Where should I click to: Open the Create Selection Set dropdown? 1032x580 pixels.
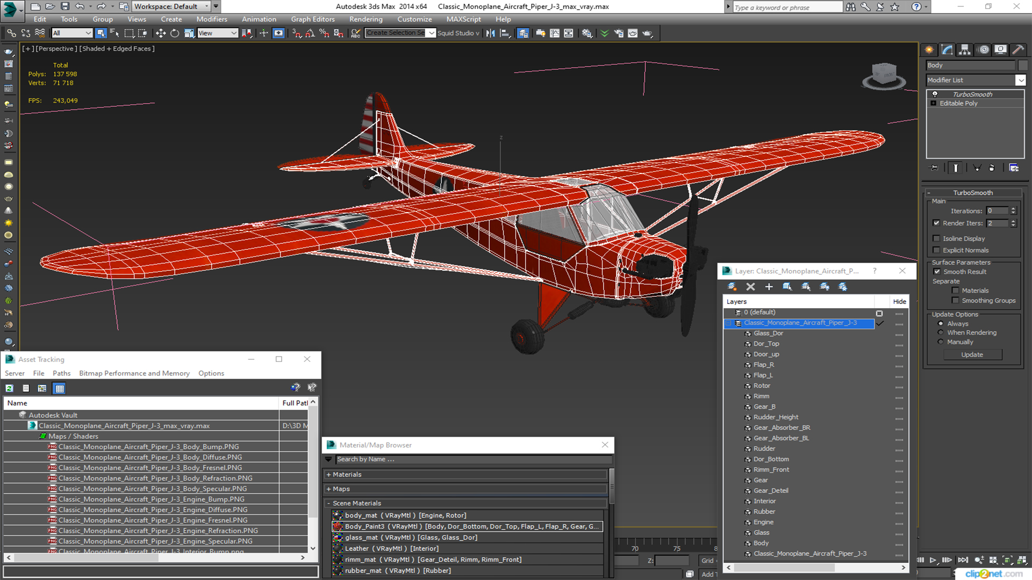(431, 33)
